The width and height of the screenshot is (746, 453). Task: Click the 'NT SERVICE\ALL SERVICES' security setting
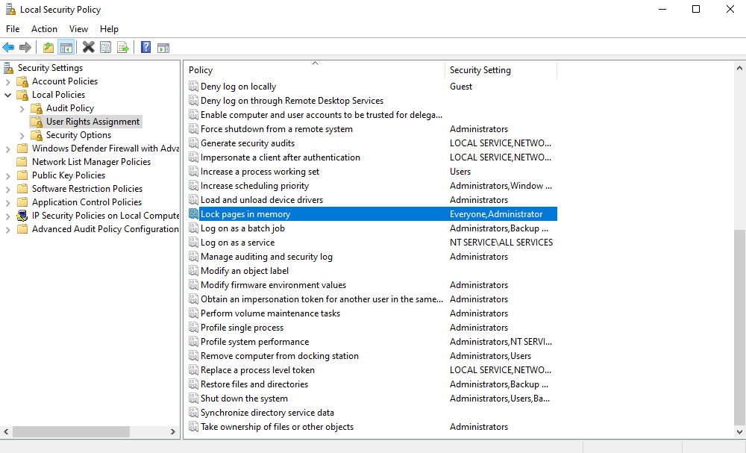click(x=501, y=243)
